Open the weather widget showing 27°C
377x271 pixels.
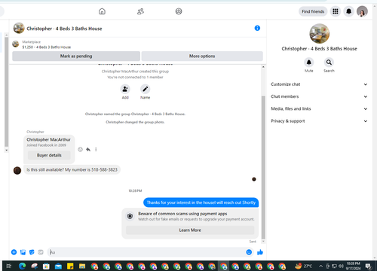click(x=304, y=266)
